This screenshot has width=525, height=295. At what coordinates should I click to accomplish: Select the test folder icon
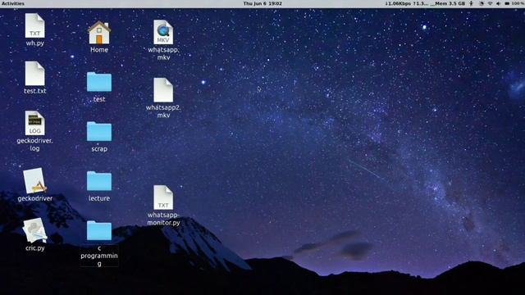click(x=99, y=82)
